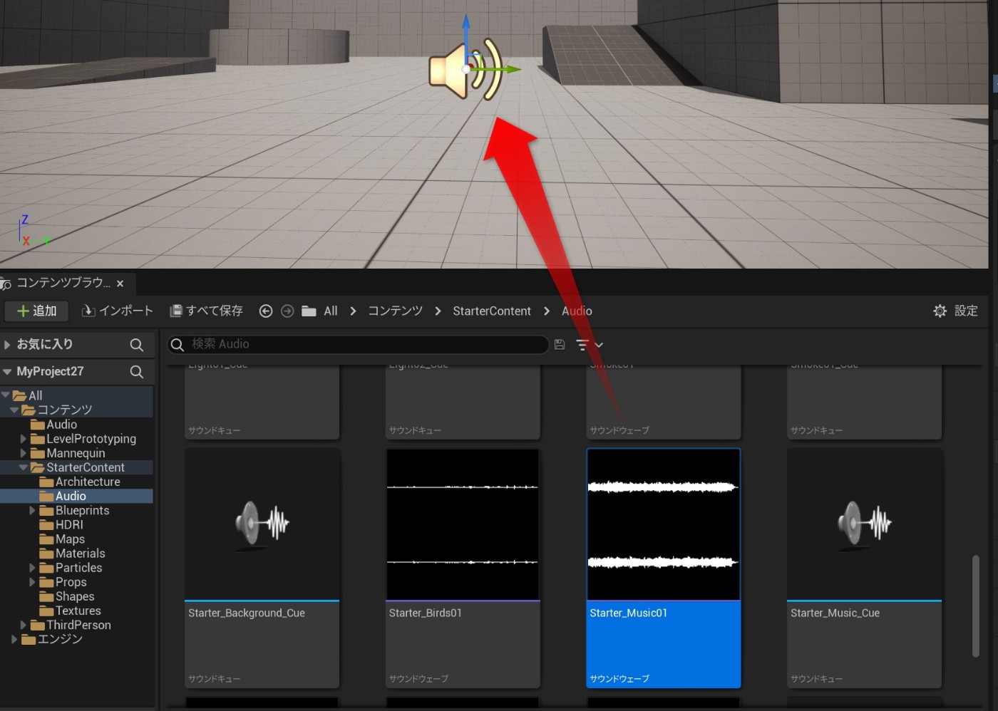
Task: Click the Particles folder name
Action: pos(79,568)
